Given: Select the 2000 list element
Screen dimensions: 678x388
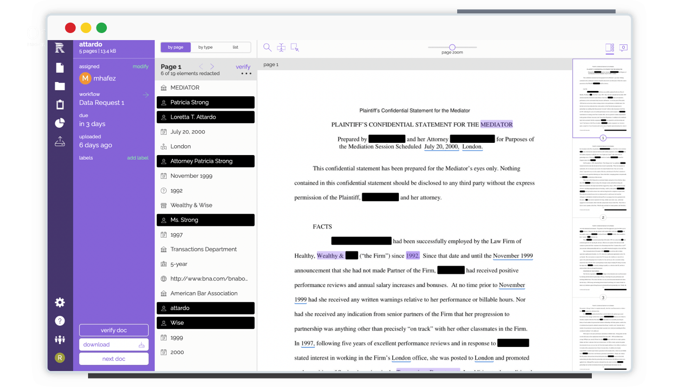Looking at the screenshot, I should pos(206,352).
